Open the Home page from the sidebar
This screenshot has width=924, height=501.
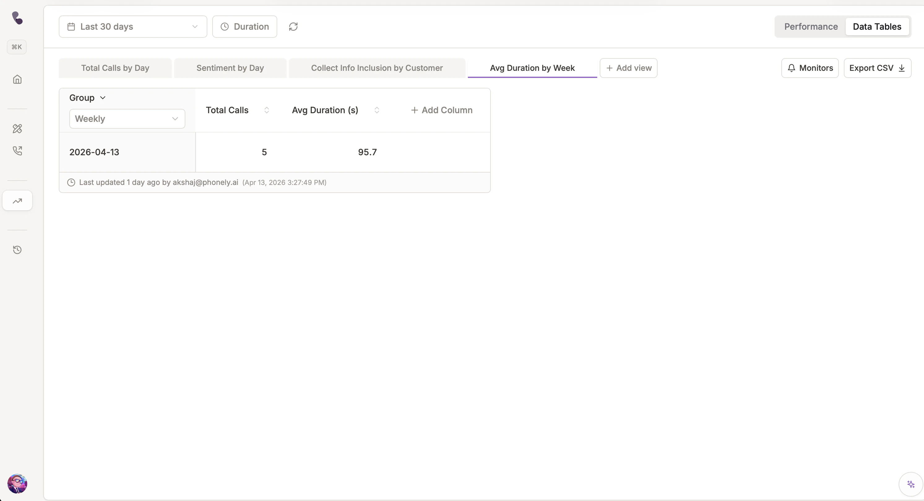coord(17,79)
